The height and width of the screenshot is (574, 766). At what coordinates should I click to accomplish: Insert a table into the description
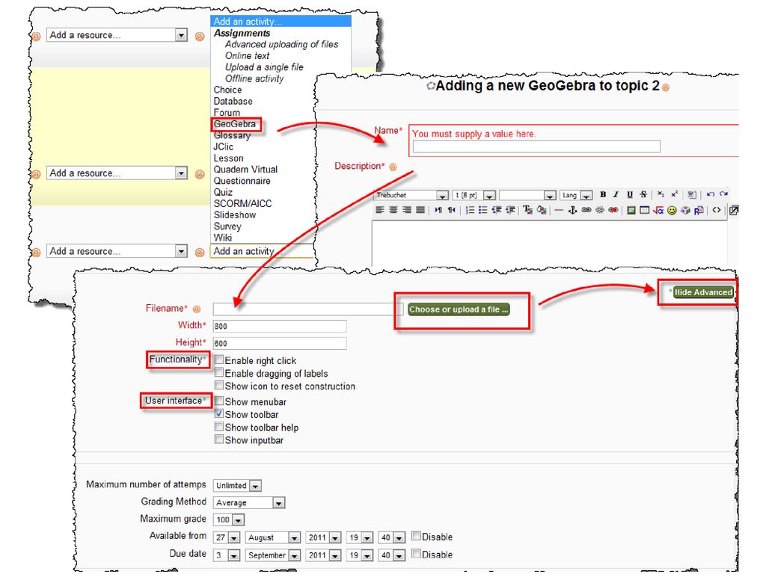point(644,210)
